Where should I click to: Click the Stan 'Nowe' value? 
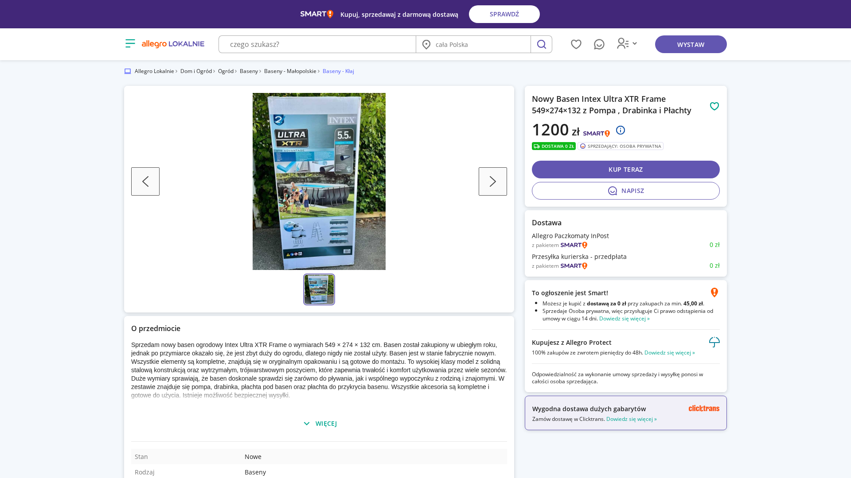tap(253, 457)
